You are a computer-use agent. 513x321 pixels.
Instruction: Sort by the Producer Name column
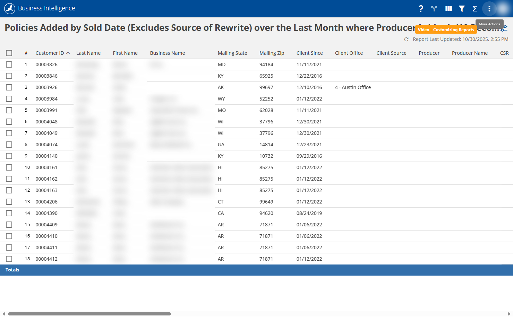point(470,53)
